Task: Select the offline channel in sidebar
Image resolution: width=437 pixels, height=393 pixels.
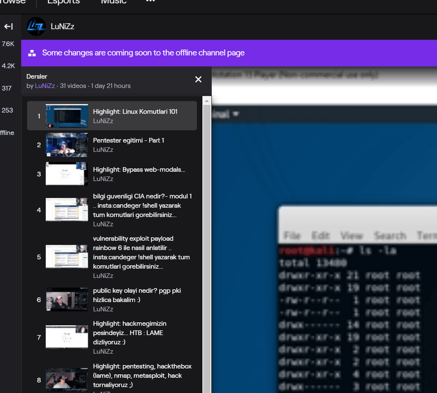Action: click(7, 133)
